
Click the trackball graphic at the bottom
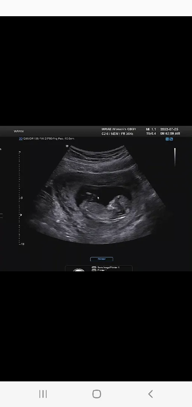coord(79,270)
